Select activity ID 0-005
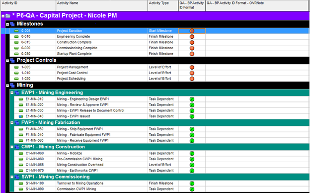Screen dimensions: 310x193 (26, 31)
